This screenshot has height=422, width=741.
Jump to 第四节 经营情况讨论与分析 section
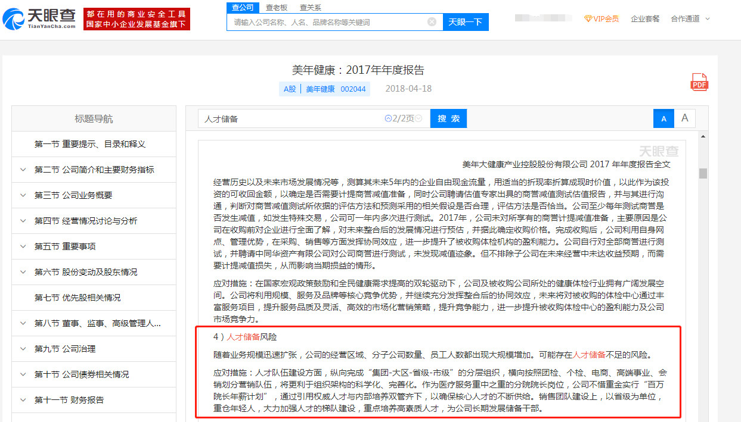pyautogui.click(x=86, y=221)
